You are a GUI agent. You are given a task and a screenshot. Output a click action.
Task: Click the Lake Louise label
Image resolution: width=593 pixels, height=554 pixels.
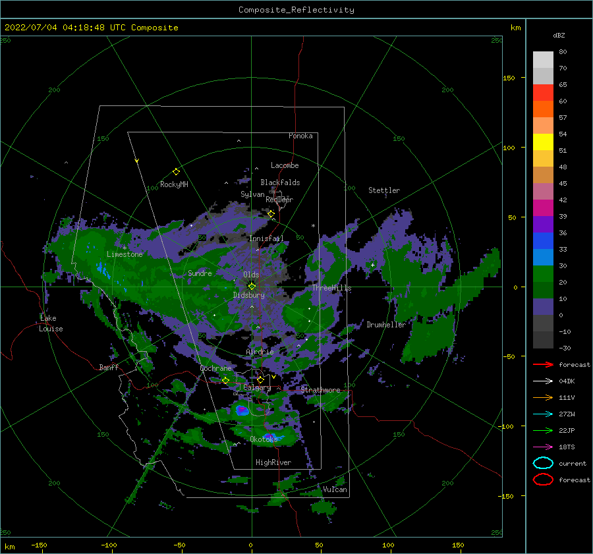[x=51, y=323]
